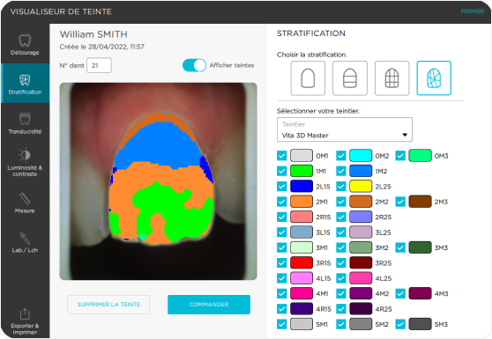Select the Mesure ruler tool
This screenshot has width=492, height=339.
tap(25, 203)
